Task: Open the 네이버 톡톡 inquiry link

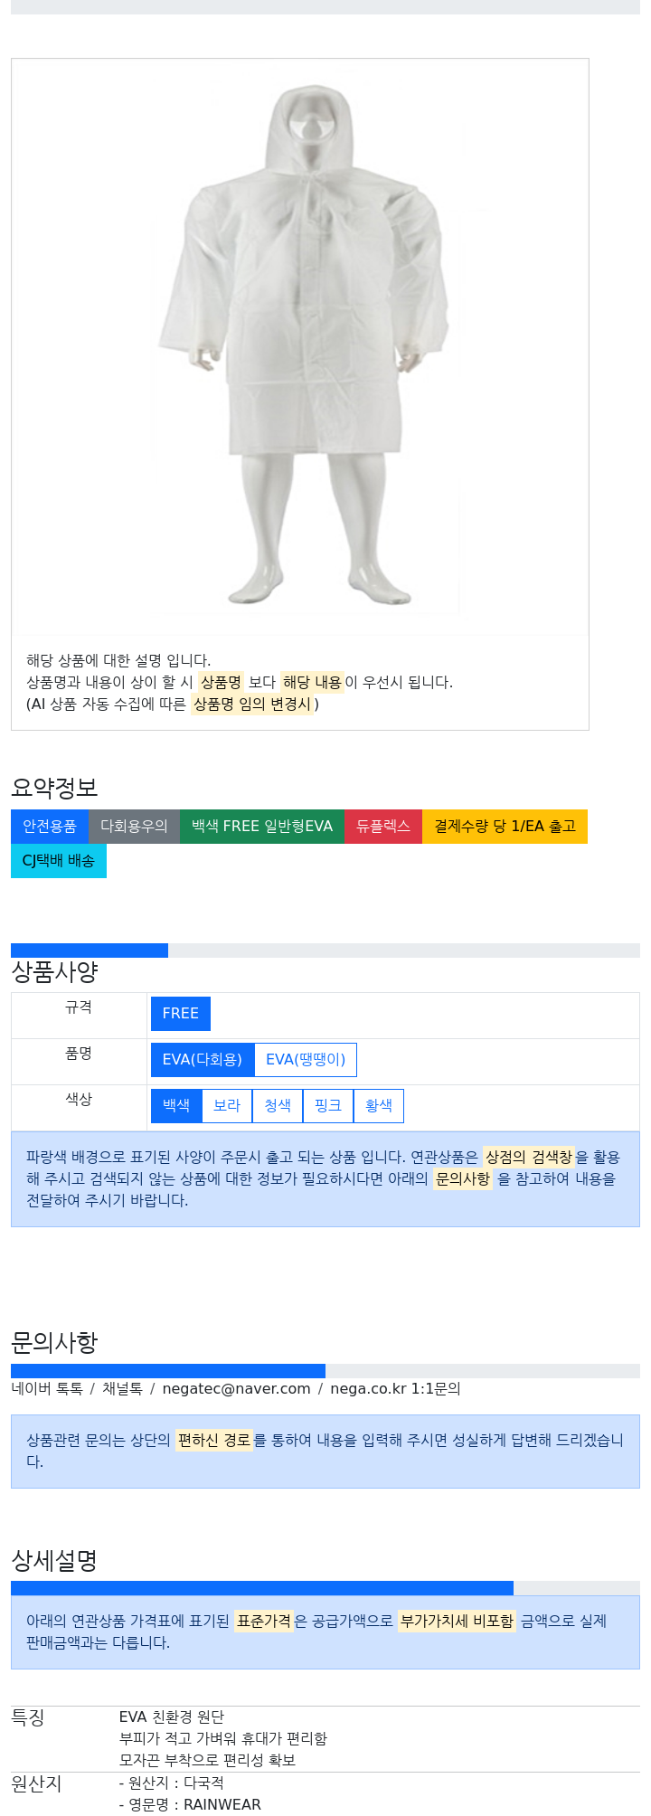Action: pyautogui.click(x=47, y=1389)
